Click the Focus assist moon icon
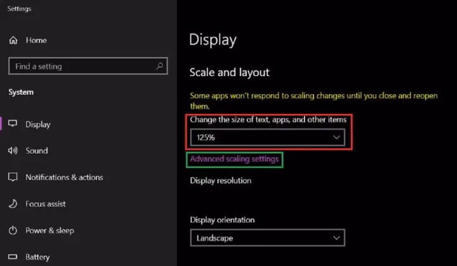This screenshot has width=457, height=266. pos(13,204)
